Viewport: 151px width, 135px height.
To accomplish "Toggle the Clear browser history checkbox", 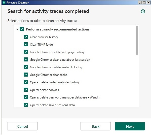I will click(26, 37).
